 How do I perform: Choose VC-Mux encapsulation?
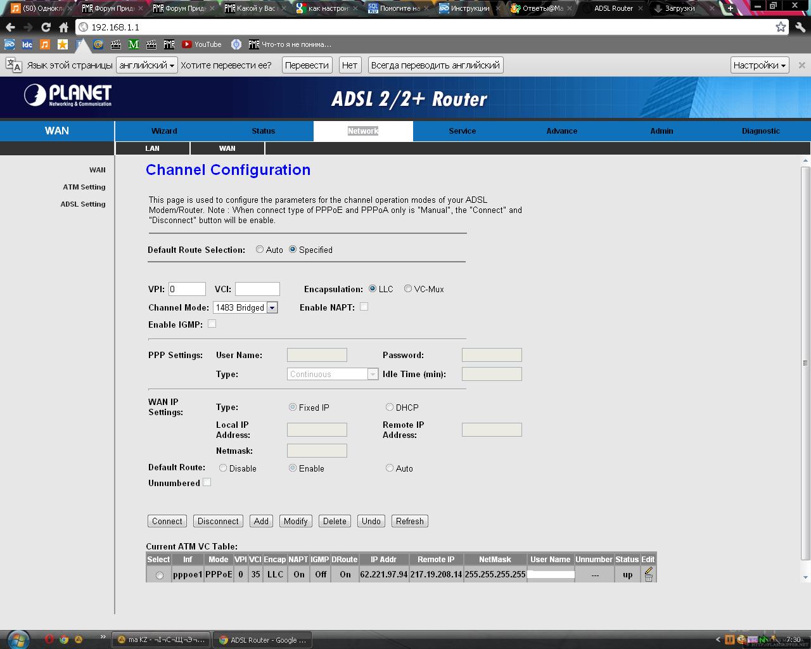408,288
